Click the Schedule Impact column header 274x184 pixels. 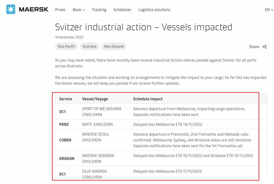click(148, 99)
